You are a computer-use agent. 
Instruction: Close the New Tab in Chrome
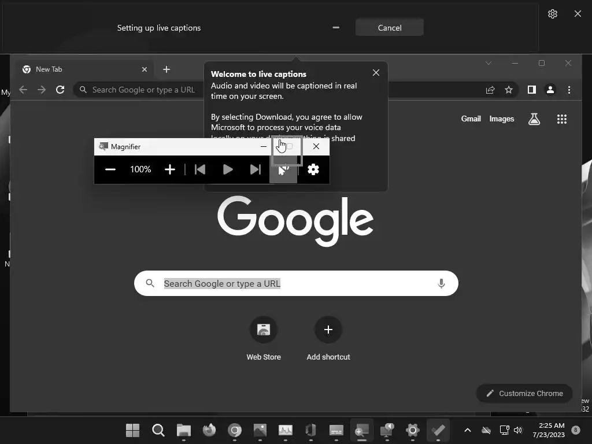144,69
